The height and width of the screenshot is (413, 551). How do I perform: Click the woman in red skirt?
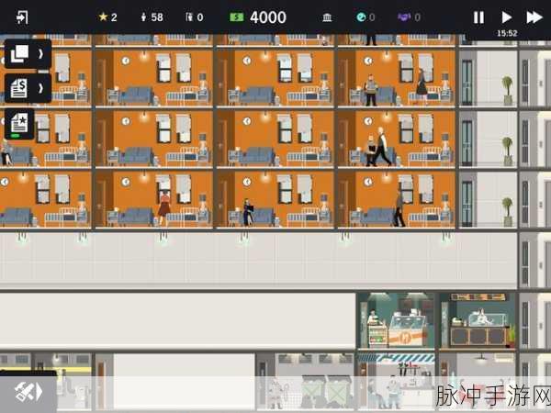[x=163, y=207]
